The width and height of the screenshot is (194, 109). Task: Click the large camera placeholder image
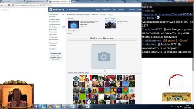tap(104, 57)
